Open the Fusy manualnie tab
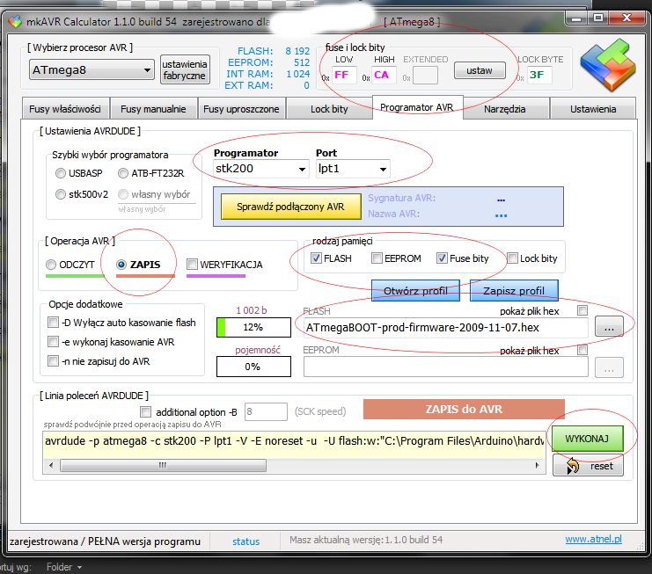 click(x=152, y=109)
